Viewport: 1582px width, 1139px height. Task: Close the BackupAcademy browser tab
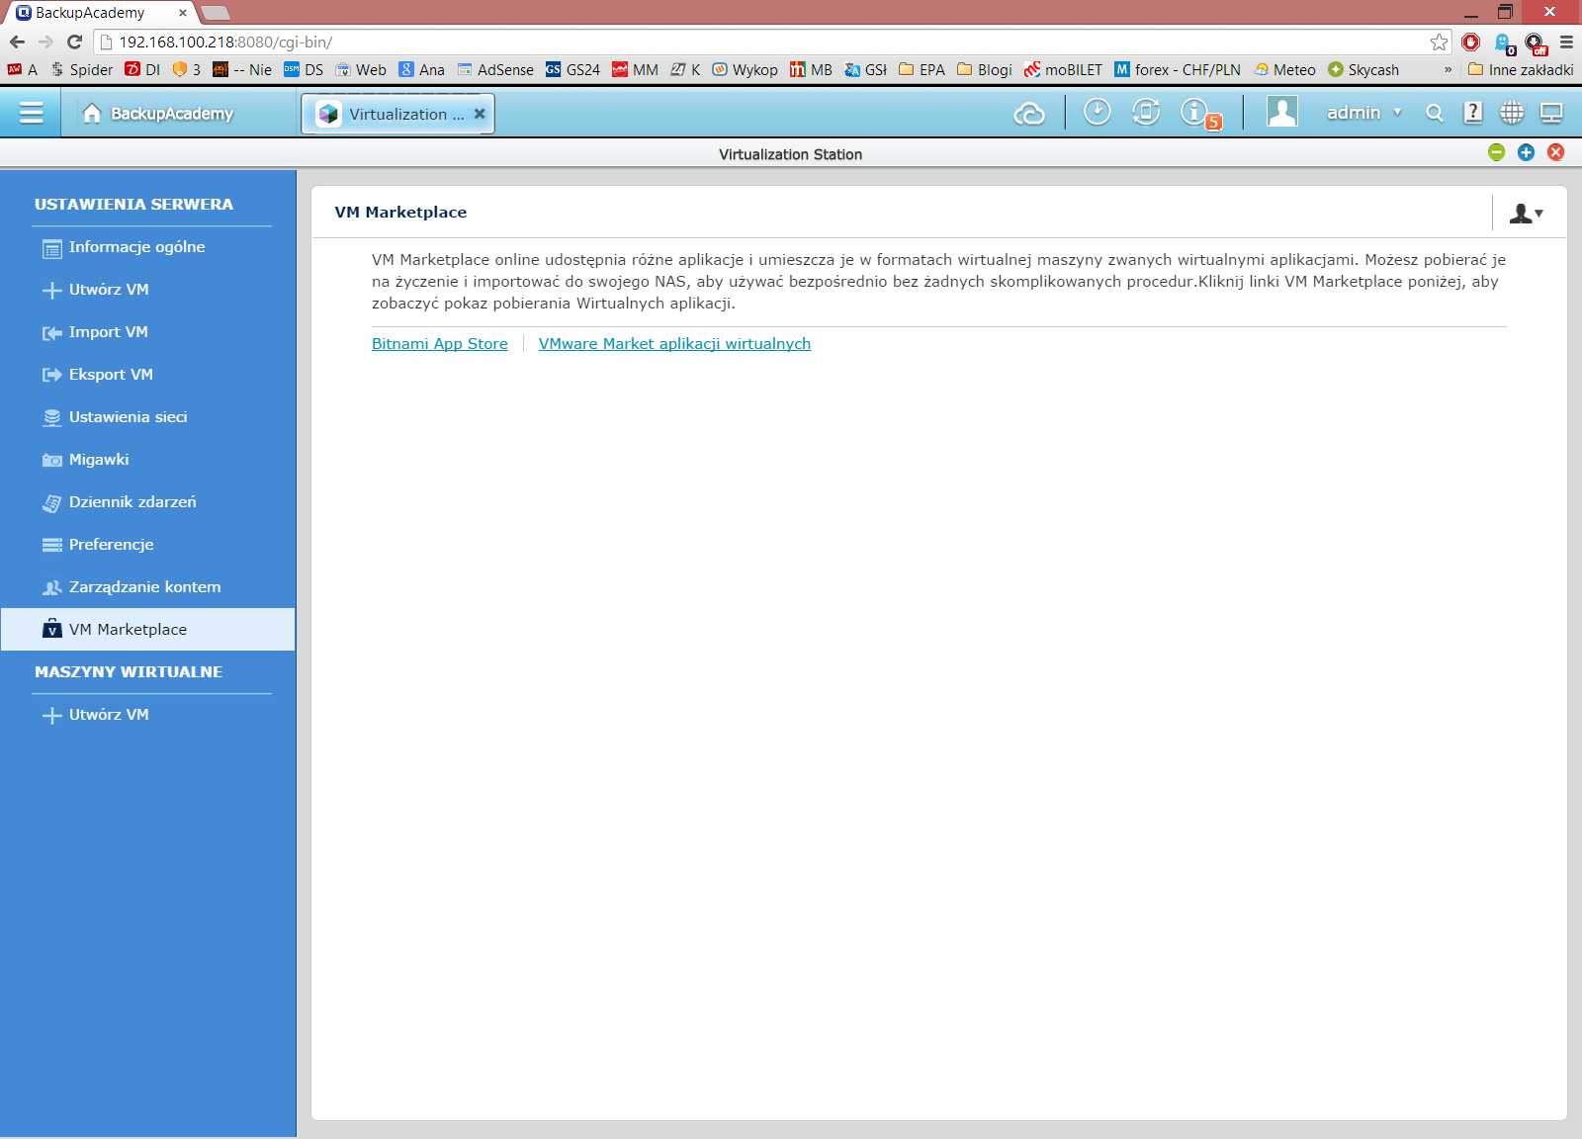[182, 13]
